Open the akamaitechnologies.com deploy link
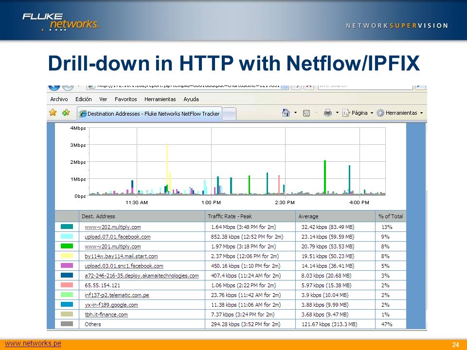 coord(142,276)
